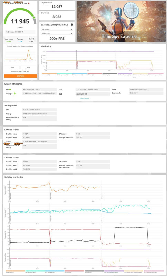Click the orange RUN AGAIN button
Image resolution: width=167 pixels, height=276 pixels.
tap(20, 76)
